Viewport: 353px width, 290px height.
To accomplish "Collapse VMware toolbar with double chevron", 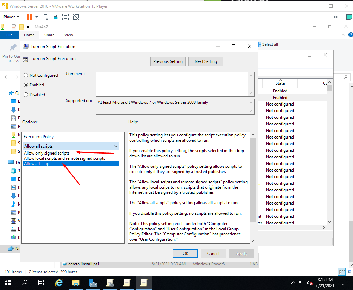I will coord(335,17).
